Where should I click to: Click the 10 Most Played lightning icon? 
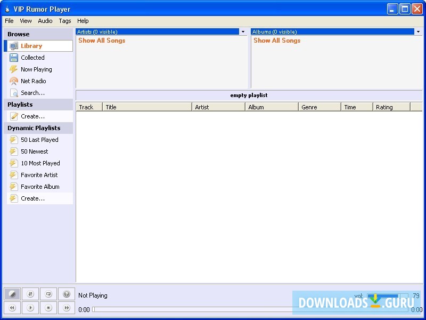click(x=14, y=163)
